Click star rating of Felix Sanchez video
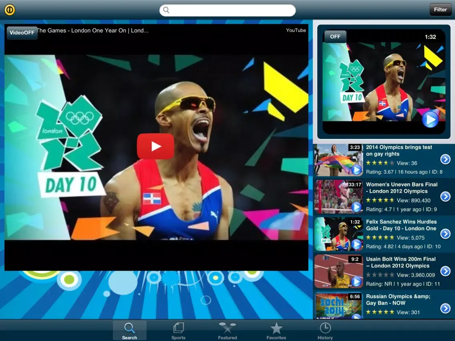The image size is (455, 341). tap(380, 238)
